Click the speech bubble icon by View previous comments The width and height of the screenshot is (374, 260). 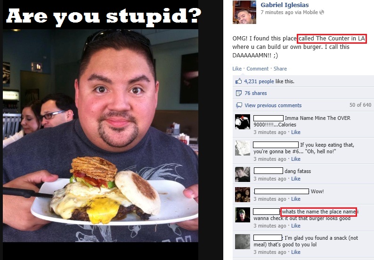(x=239, y=105)
